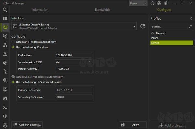Open the DNS Lookup globe-search icon
This screenshot has height=129, width=195.
pyautogui.click(x=5, y=80)
